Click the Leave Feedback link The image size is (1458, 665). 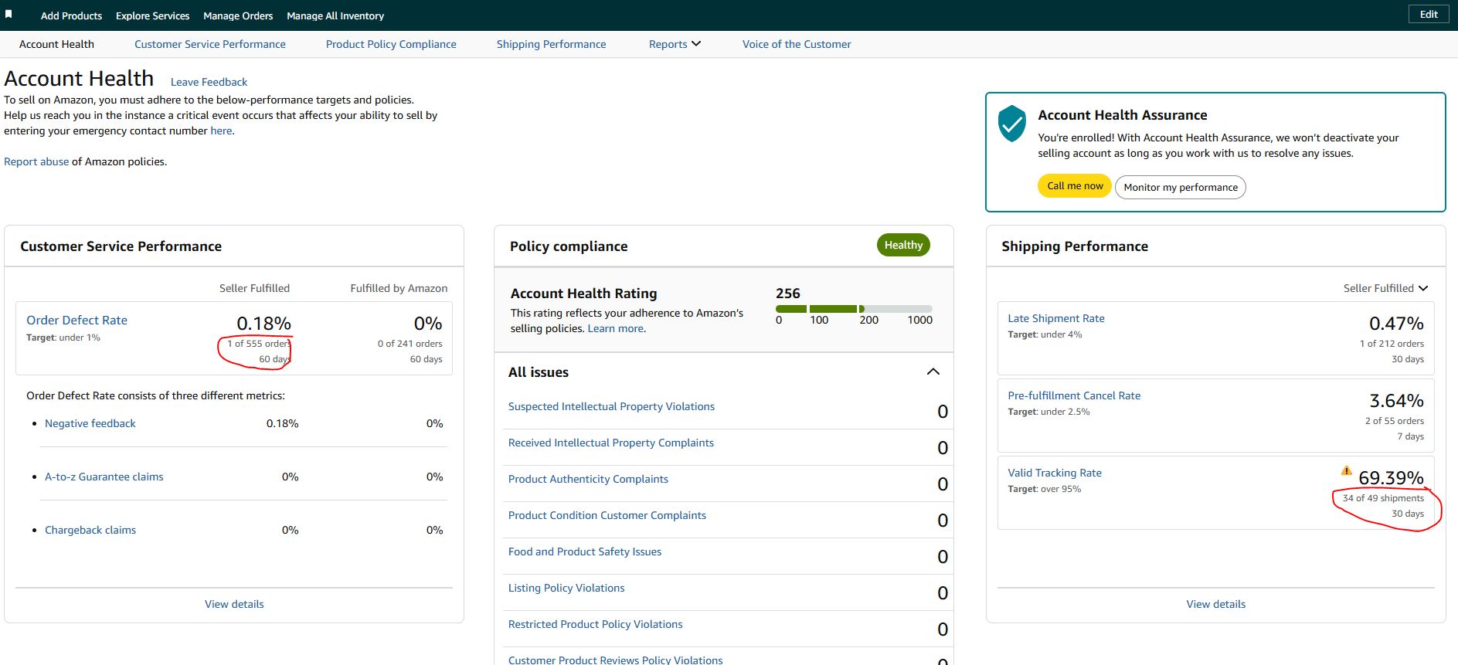tap(209, 82)
